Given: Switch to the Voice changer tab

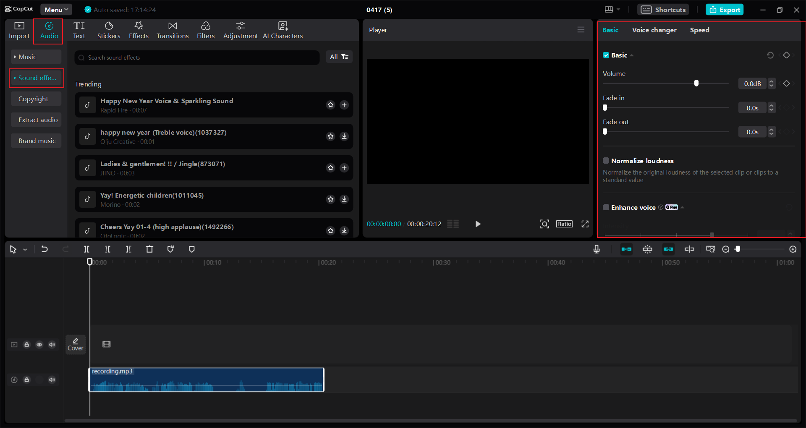Looking at the screenshot, I should click(x=654, y=30).
